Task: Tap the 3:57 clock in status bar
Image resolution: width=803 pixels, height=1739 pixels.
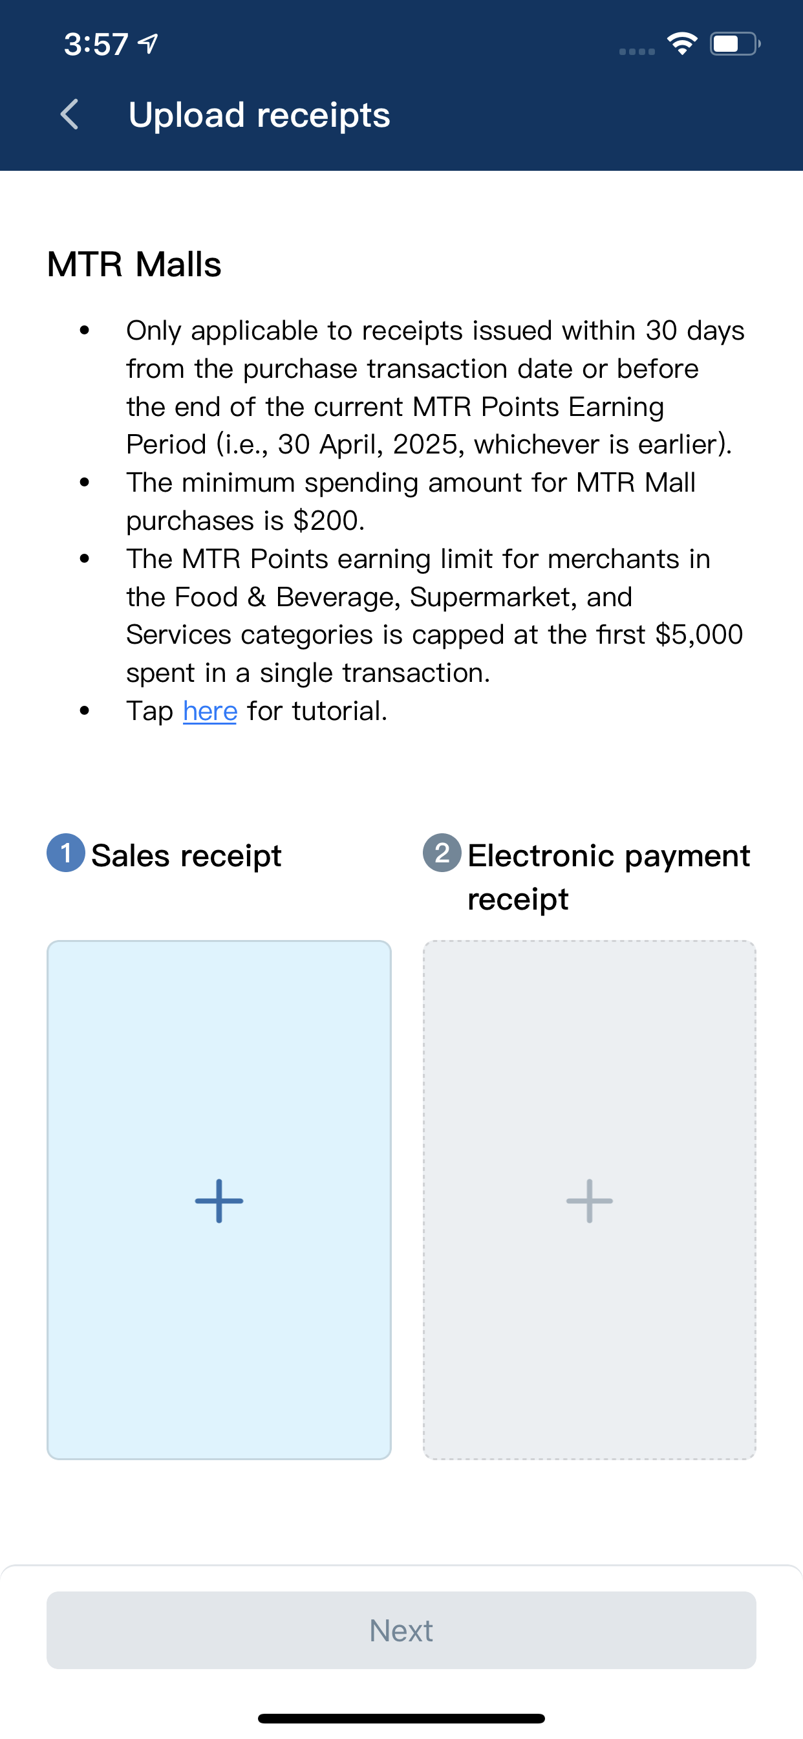Action: point(96,44)
